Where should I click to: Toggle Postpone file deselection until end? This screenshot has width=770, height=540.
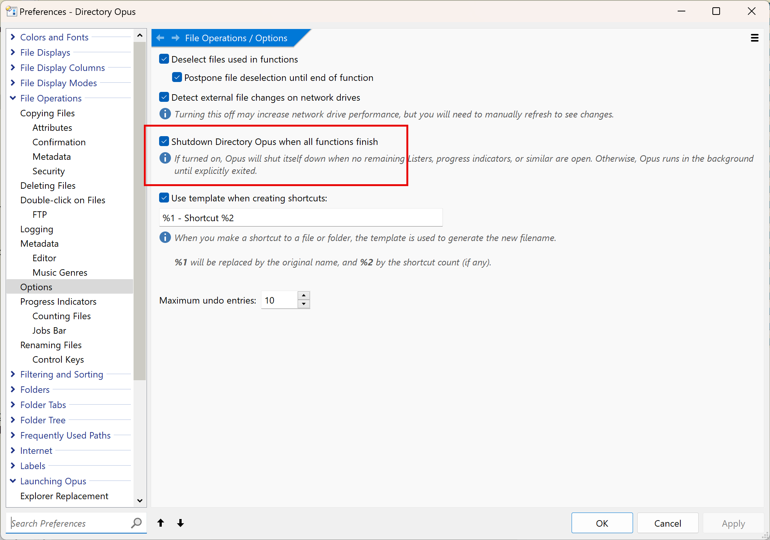pyautogui.click(x=177, y=77)
